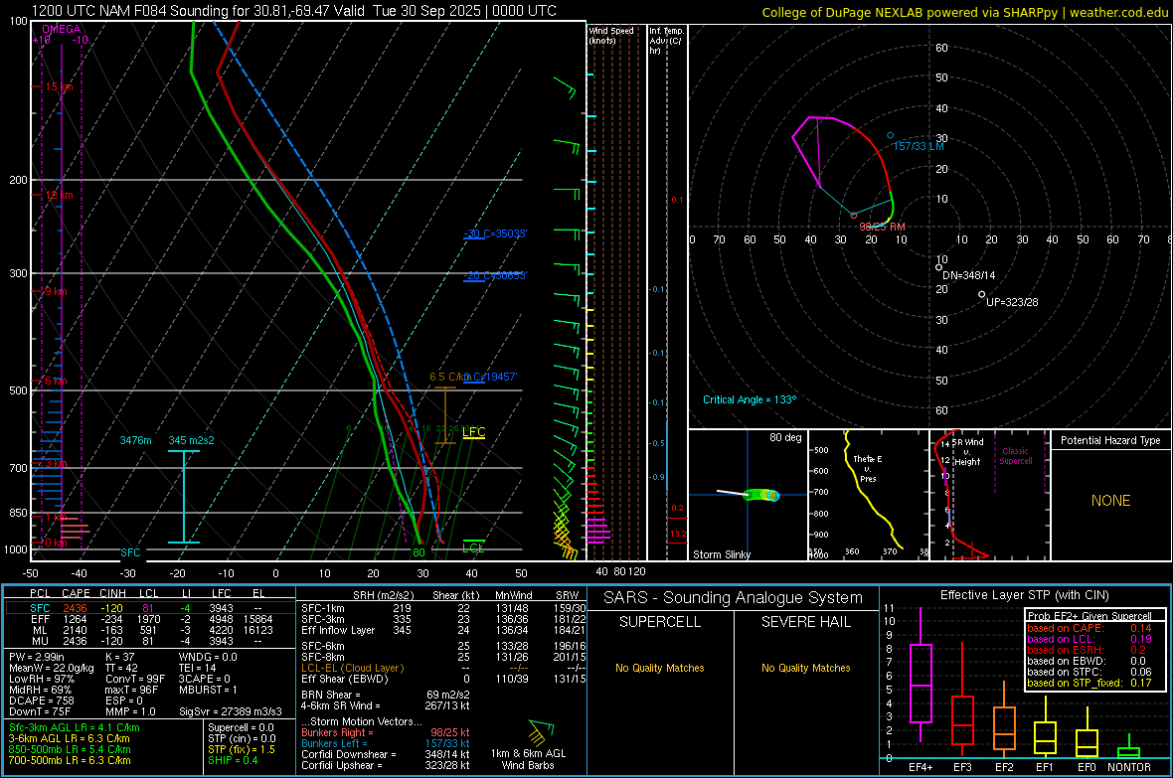Click the 'ConvT = 99F' value
1173x778 pixels.
[135, 679]
